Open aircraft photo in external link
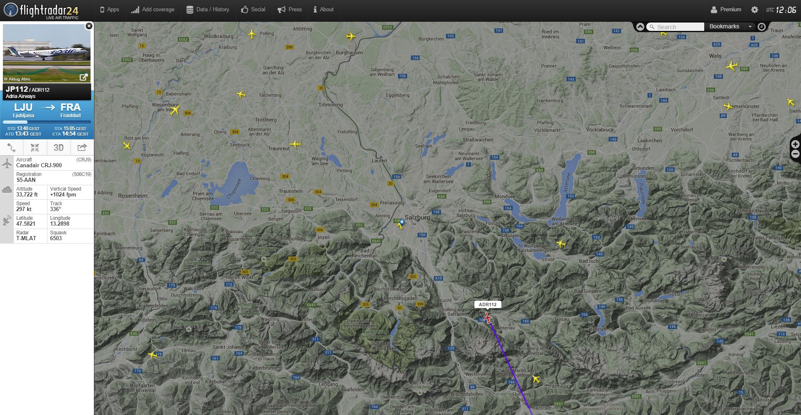This screenshot has height=415, width=801. (83, 77)
